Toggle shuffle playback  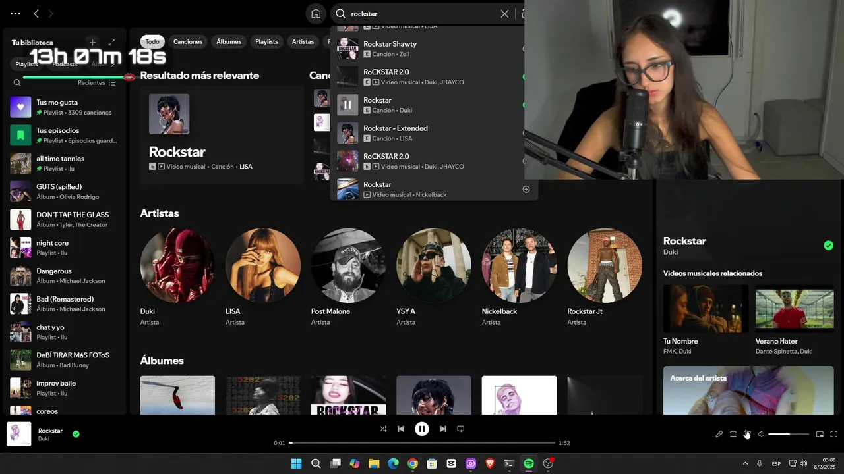[x=383, y=429]
